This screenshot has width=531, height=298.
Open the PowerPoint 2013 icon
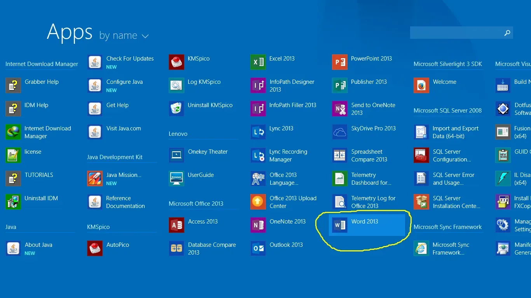click(340, 62)
